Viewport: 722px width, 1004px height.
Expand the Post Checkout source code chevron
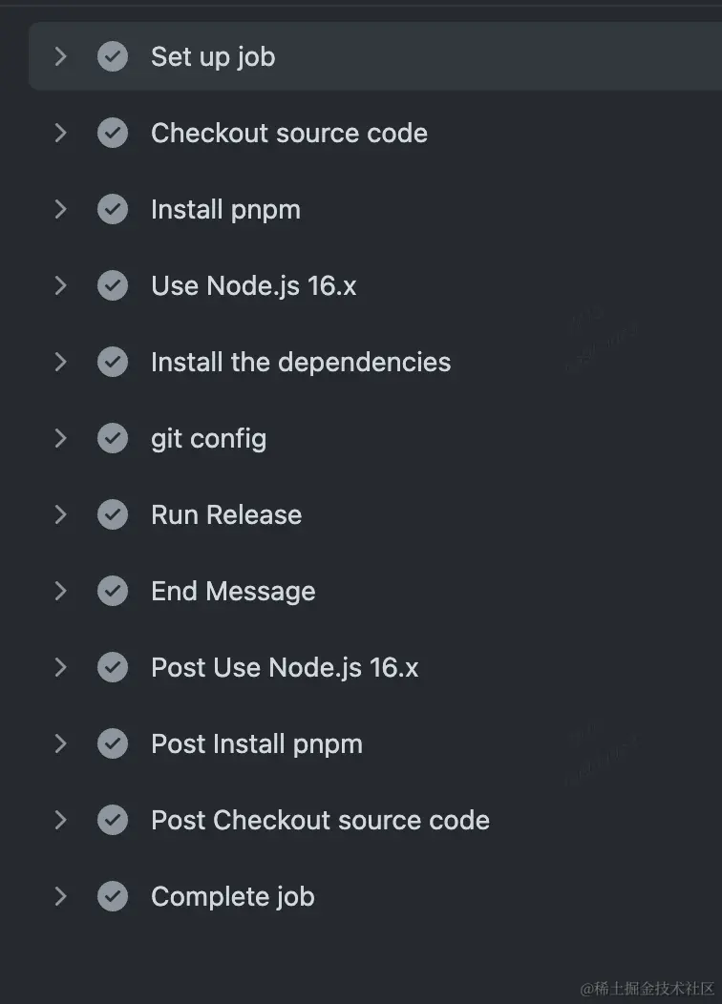pyautogui.click(x=60, y=820)
